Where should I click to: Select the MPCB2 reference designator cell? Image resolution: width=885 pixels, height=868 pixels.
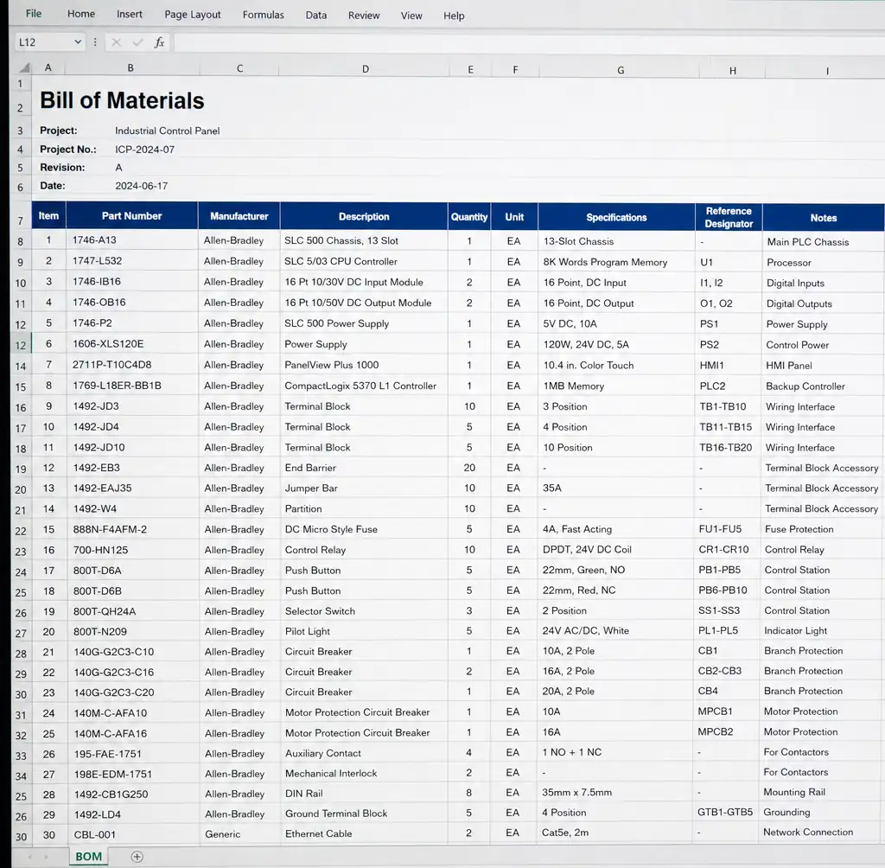[728, 732]
